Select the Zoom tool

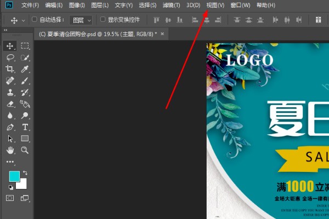click(x=25, y=150)
